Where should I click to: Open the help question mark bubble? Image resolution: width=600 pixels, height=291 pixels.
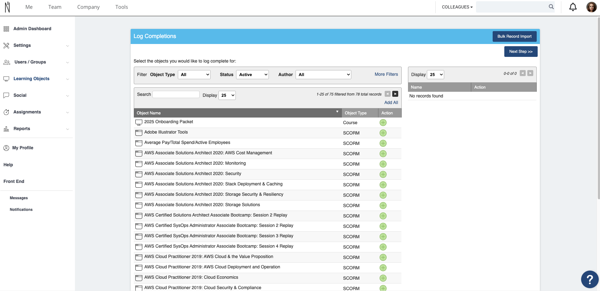tap(590, 279)
